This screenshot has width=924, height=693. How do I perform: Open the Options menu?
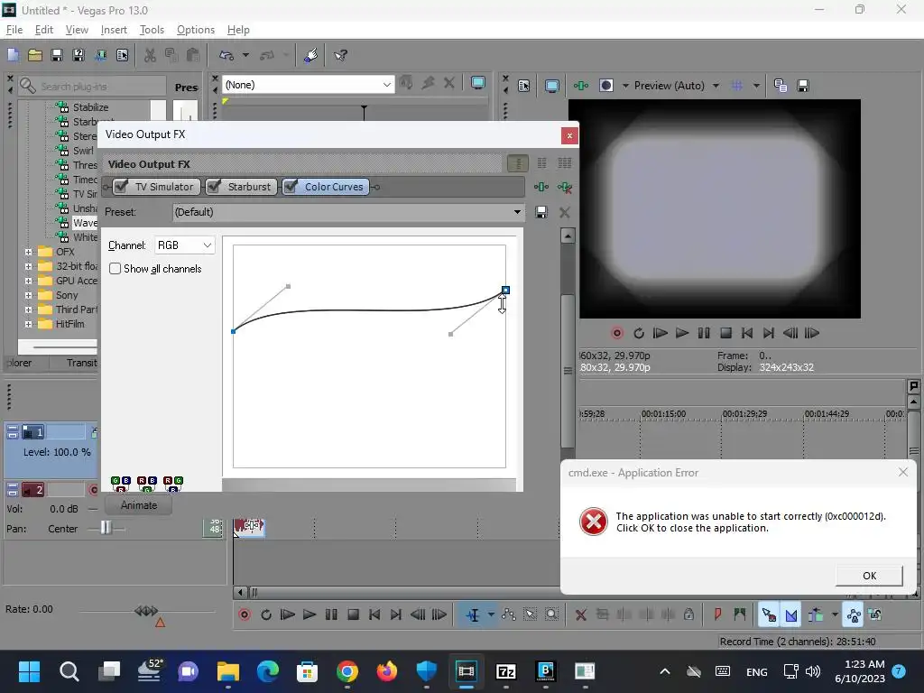point(196,30)
